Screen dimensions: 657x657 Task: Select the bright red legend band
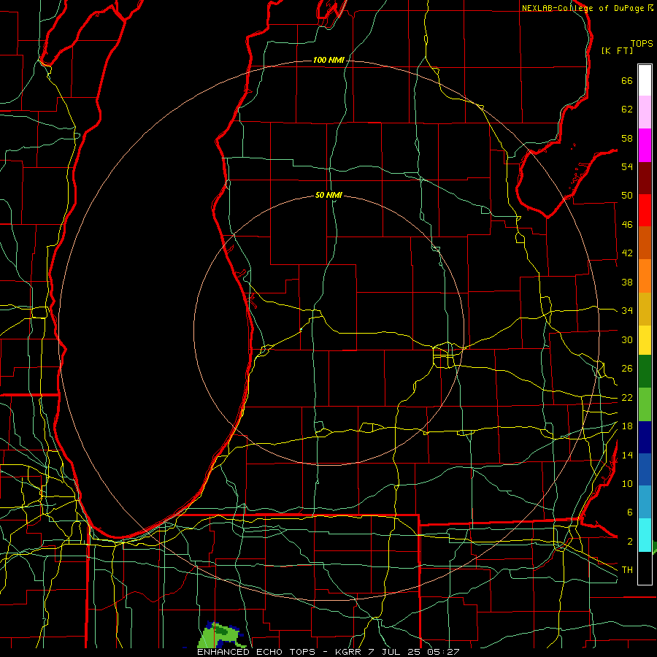645,211
